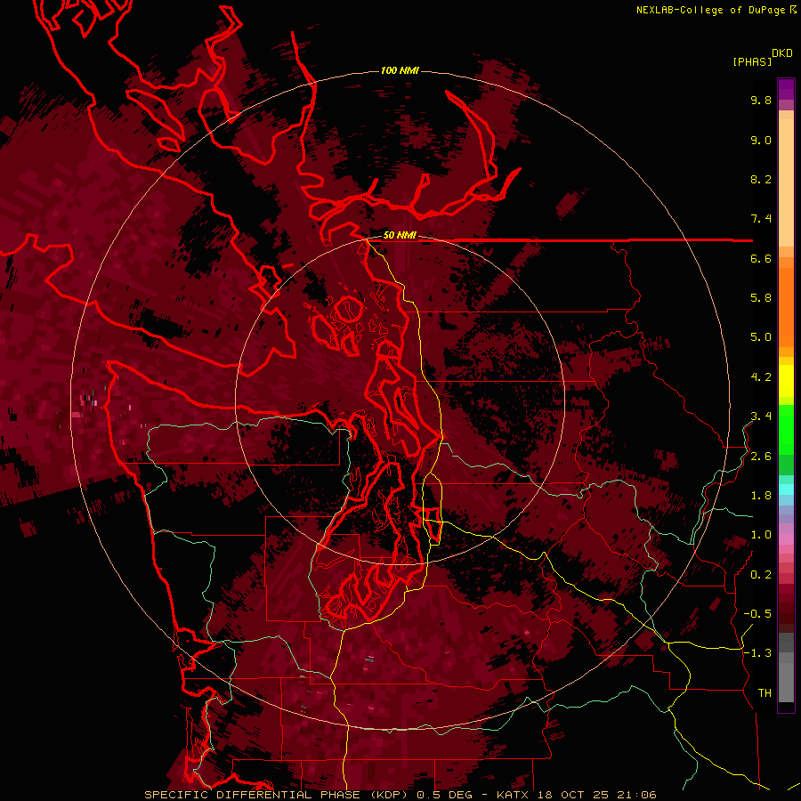
Task: Pick the cyan band of the color scale
Action: (786, 489)
